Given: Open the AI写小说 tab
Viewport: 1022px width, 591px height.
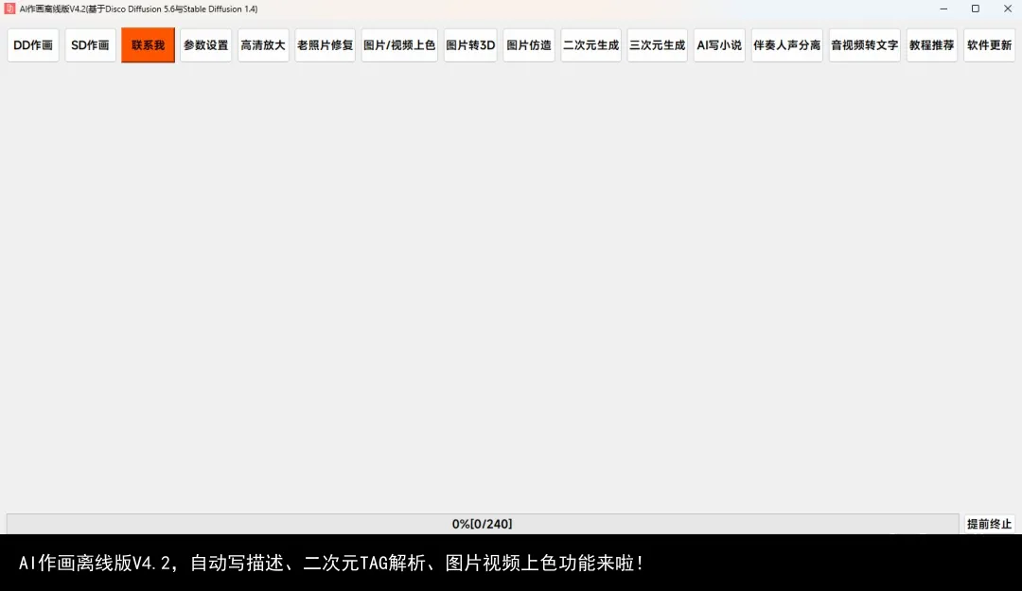Looking at the screenshot, I should pos(719,45).
